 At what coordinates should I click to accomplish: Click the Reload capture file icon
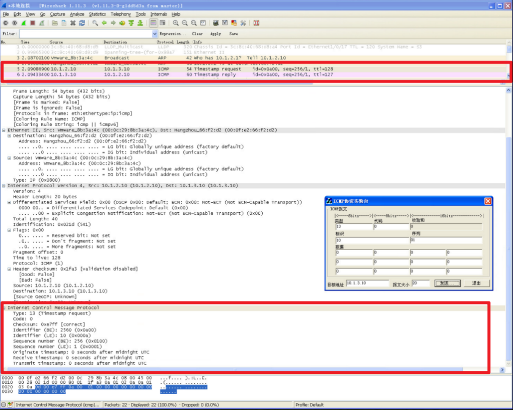coord(82,23)
